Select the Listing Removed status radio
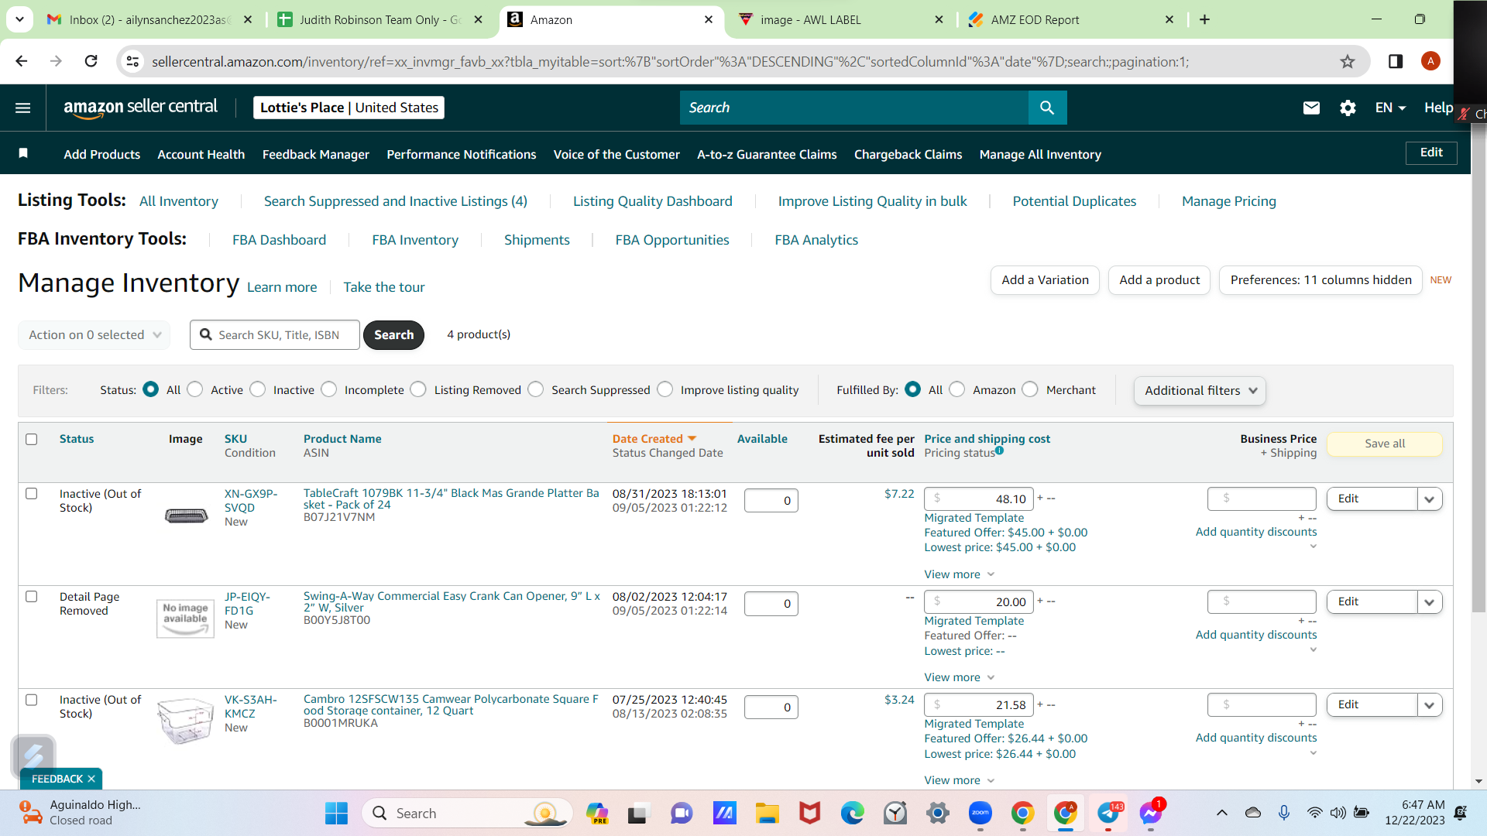This screenshot has height=836, width=1487. (418, 389)
